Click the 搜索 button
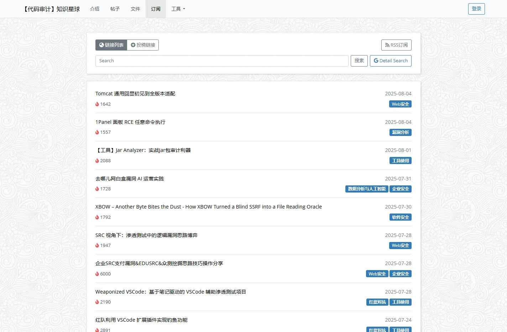 (359, 61)
